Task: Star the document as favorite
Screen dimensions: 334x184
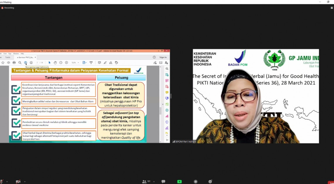Action: click(x=3, y=63)
